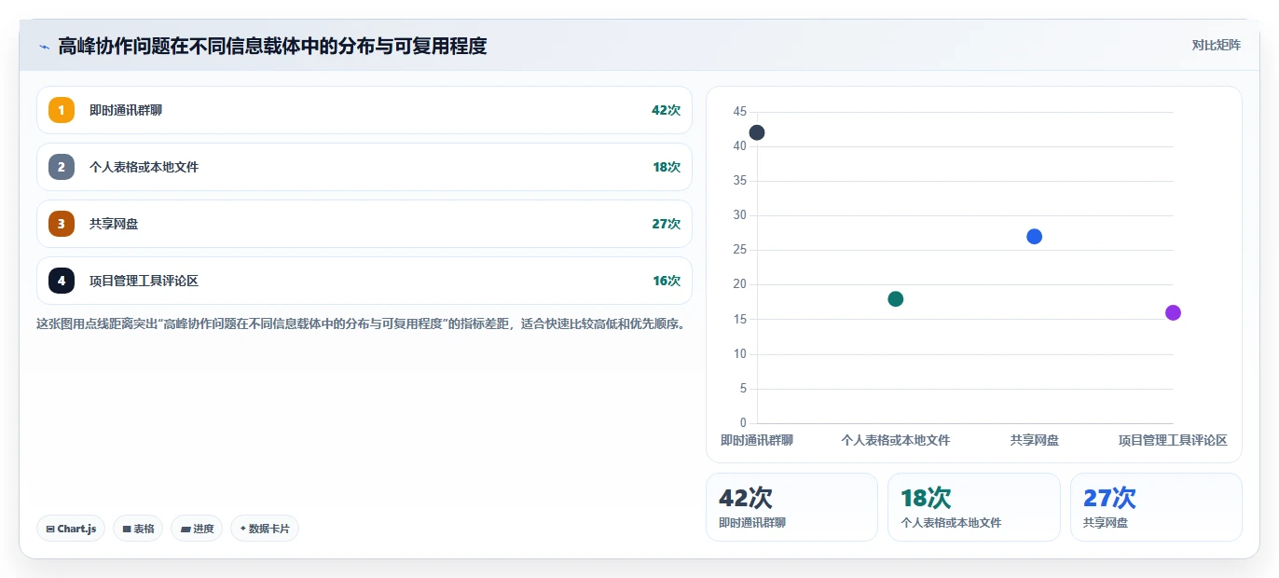The width and height of the screenshot is (1279, 578).
Task: Click the lightning icon beside the title
Action: point(44,47)
